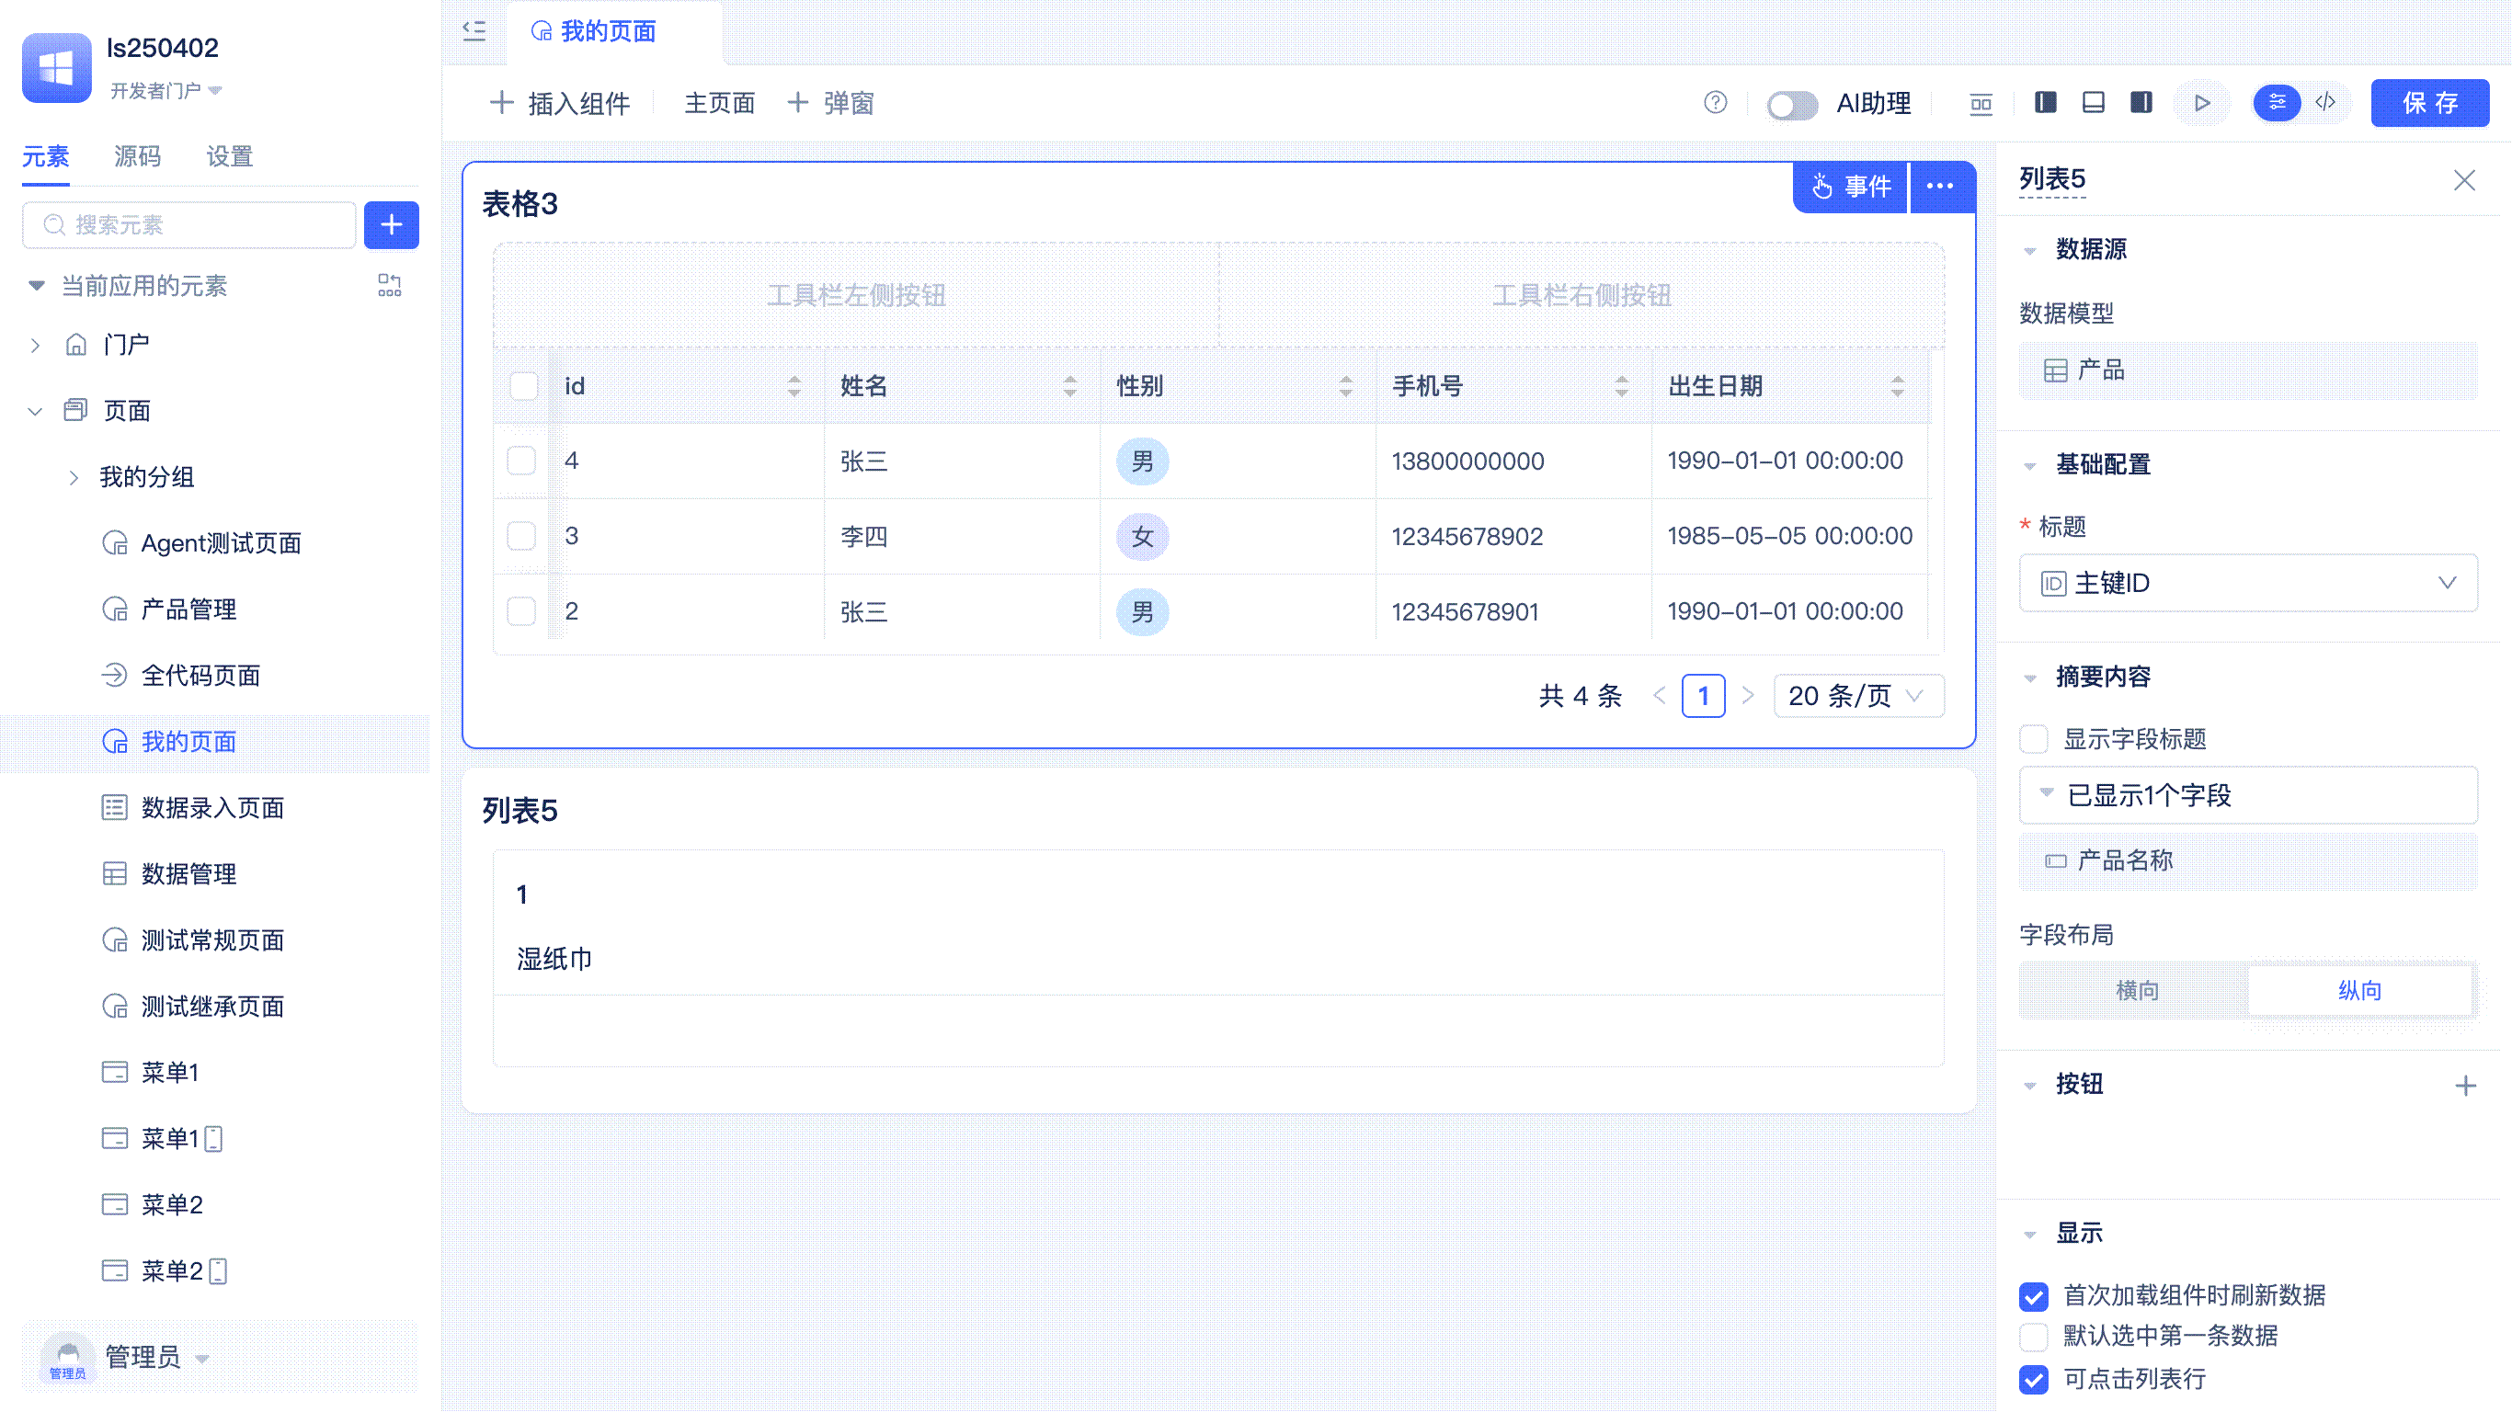Sort the 出生日期 column
This screenshot has height=1412, width=2512.
[x=1898, y=386]
